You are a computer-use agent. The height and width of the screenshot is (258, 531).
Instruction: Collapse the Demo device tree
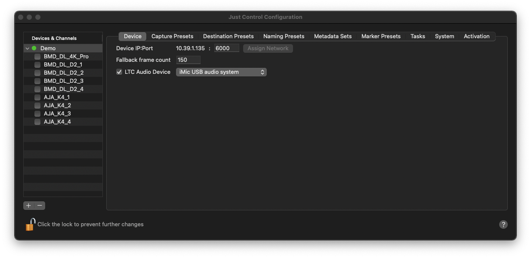(x=28, y=49)
